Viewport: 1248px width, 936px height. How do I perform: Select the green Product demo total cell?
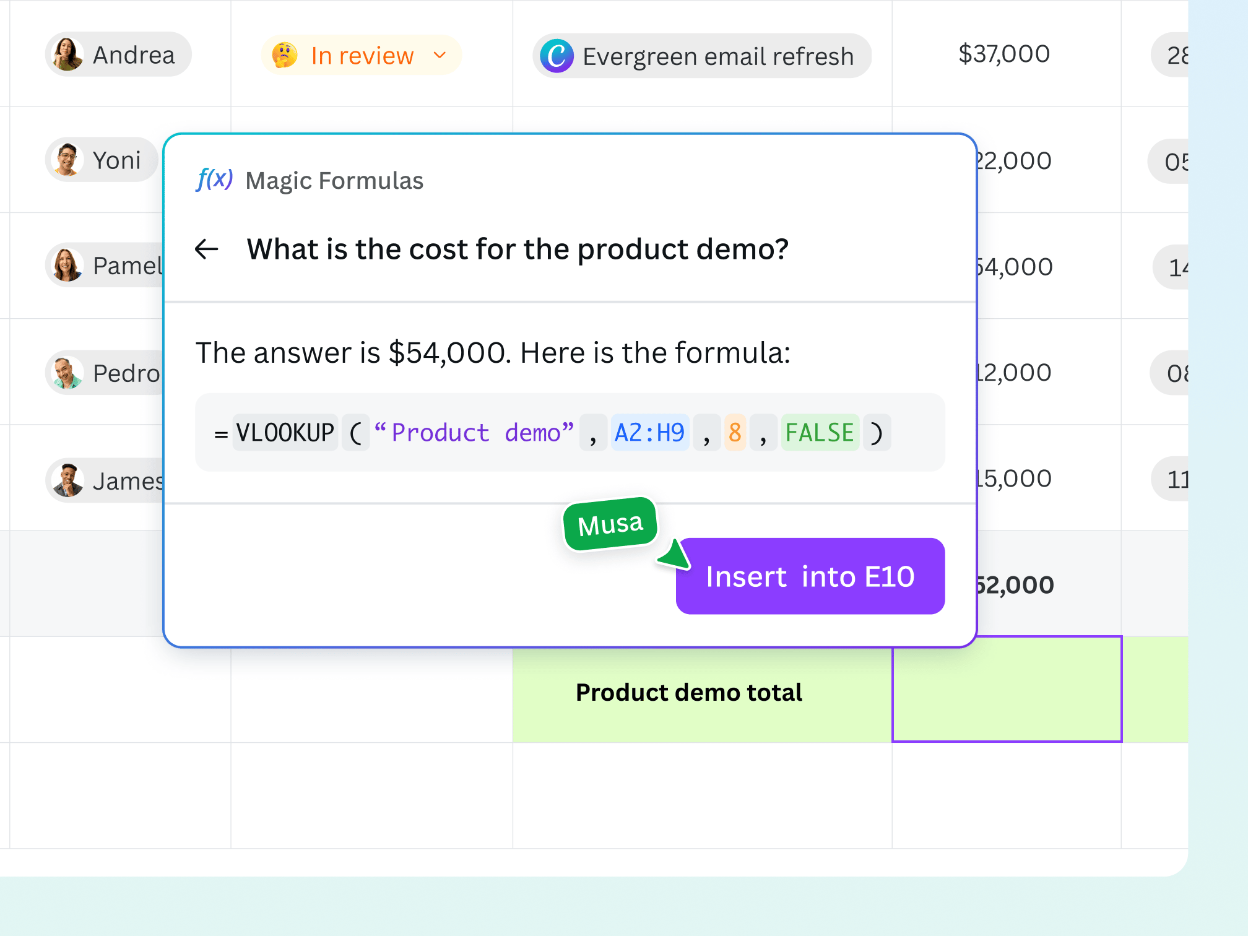[688, 693]
